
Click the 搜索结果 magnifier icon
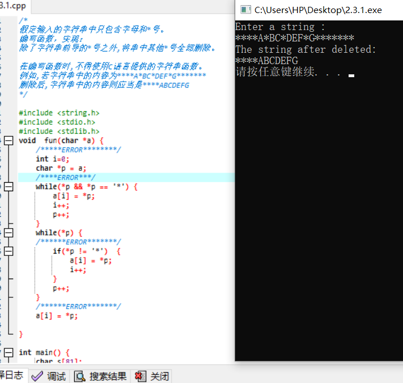80,377
